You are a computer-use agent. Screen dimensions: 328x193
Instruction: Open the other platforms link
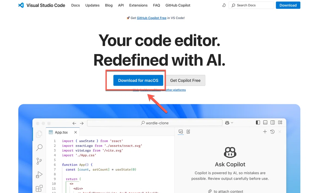tap(175, 90)
